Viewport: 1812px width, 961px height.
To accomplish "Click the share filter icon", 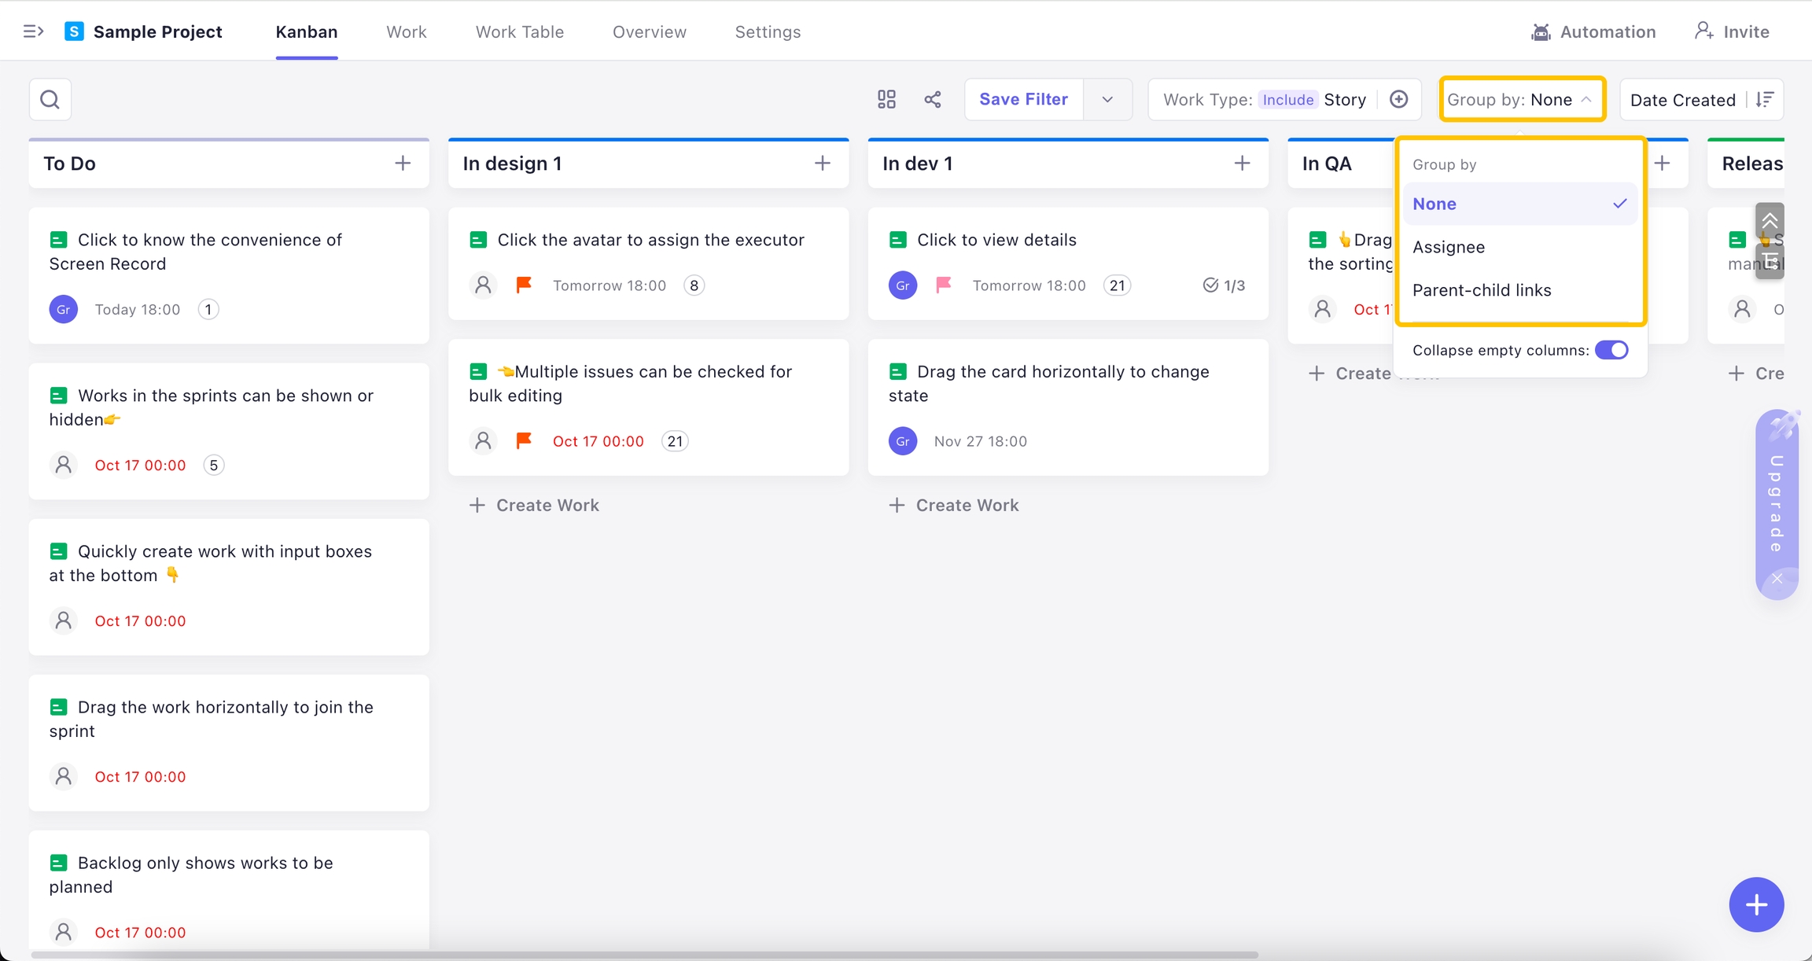I will coord(933,100).
